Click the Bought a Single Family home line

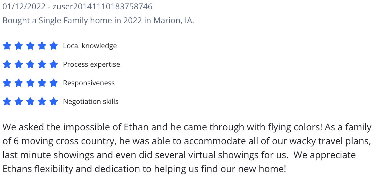(x=98, y=21)
